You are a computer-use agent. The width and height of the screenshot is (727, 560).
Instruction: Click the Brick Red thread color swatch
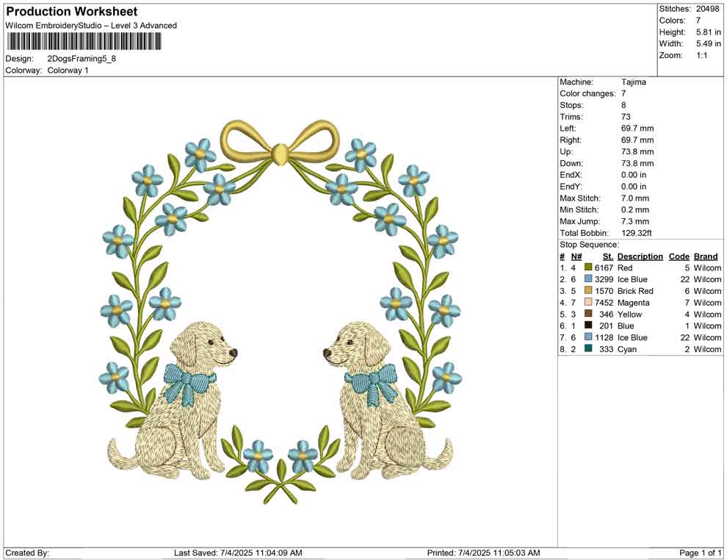pyautogui.click(x=588, y=291)
